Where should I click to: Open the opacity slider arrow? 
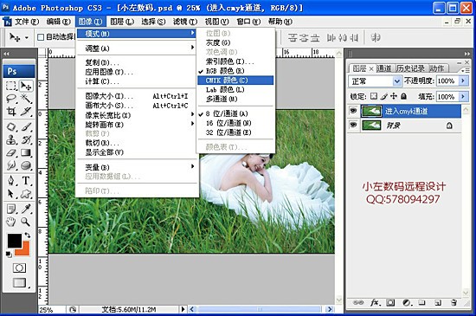463,81
